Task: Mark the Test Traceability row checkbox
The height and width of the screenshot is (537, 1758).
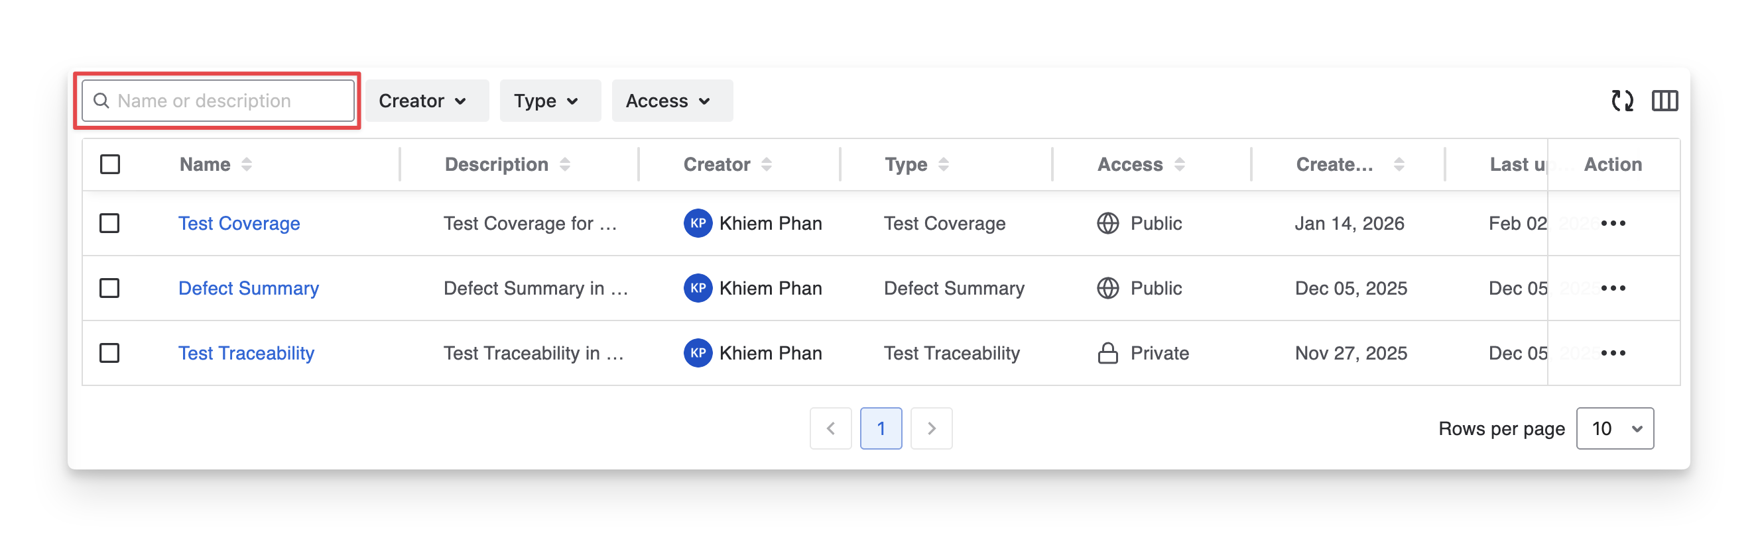Action: coord(110,353)
